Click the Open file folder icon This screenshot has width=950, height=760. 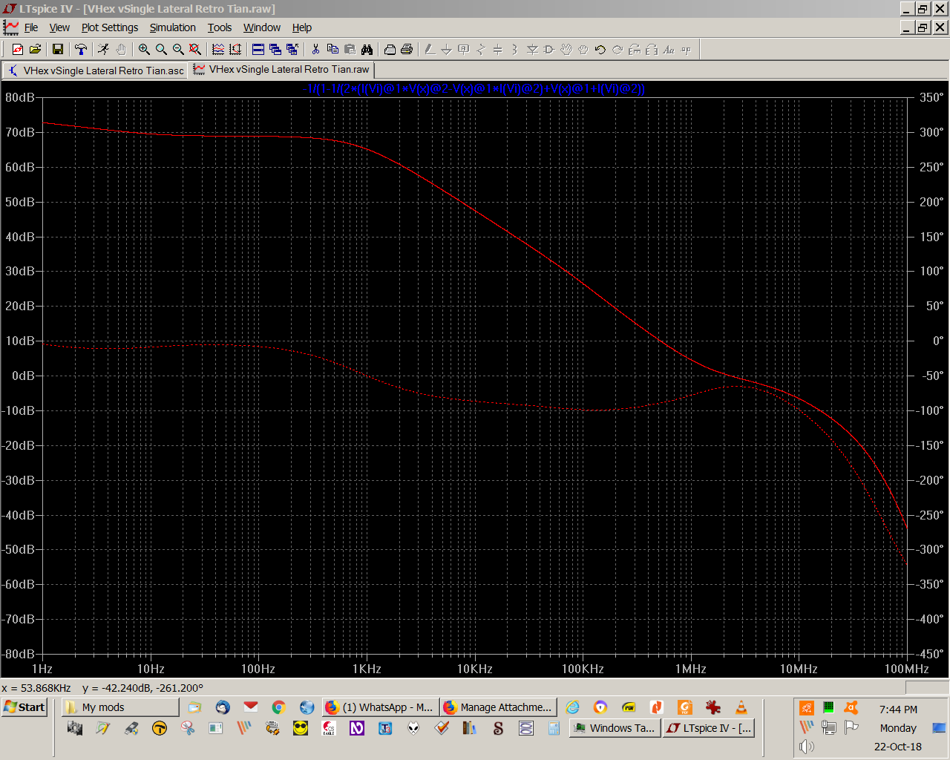tap(35, 50)
